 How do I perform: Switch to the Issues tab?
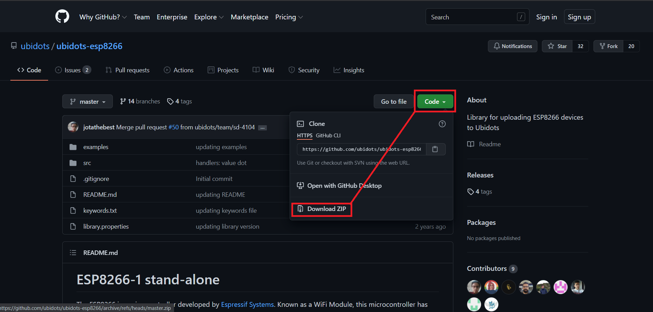click(x=73, y=70)
